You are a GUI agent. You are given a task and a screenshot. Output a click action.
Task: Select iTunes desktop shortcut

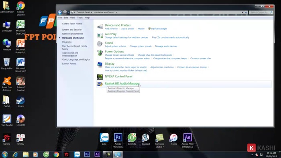click(x=173, y=139)
